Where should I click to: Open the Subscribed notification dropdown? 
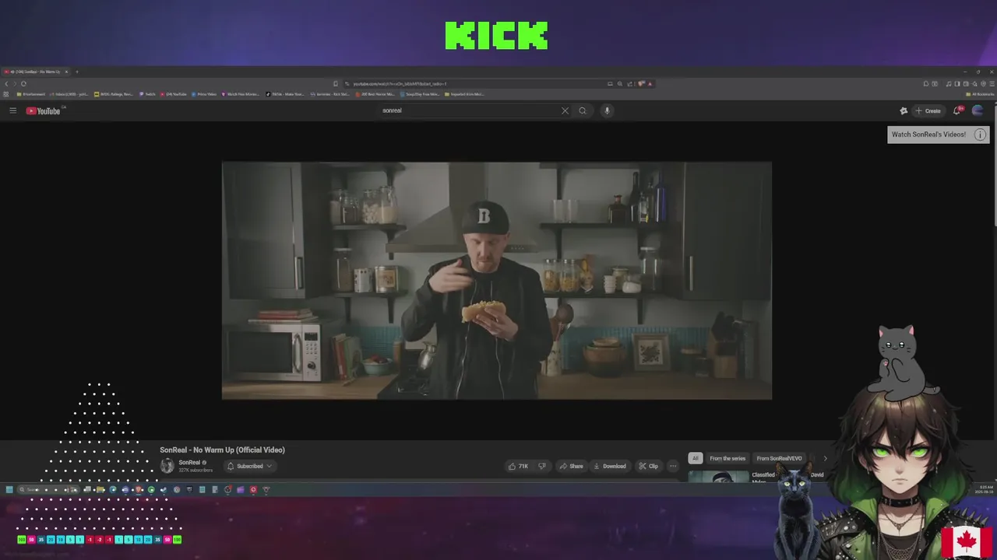pyautogui.click(x=249, y=466)
